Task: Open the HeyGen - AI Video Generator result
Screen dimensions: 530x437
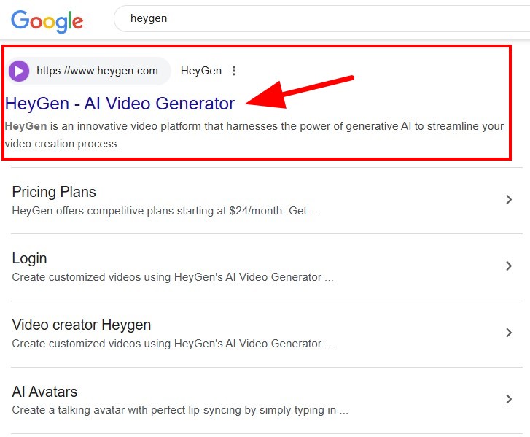Action: coord(120,103)
